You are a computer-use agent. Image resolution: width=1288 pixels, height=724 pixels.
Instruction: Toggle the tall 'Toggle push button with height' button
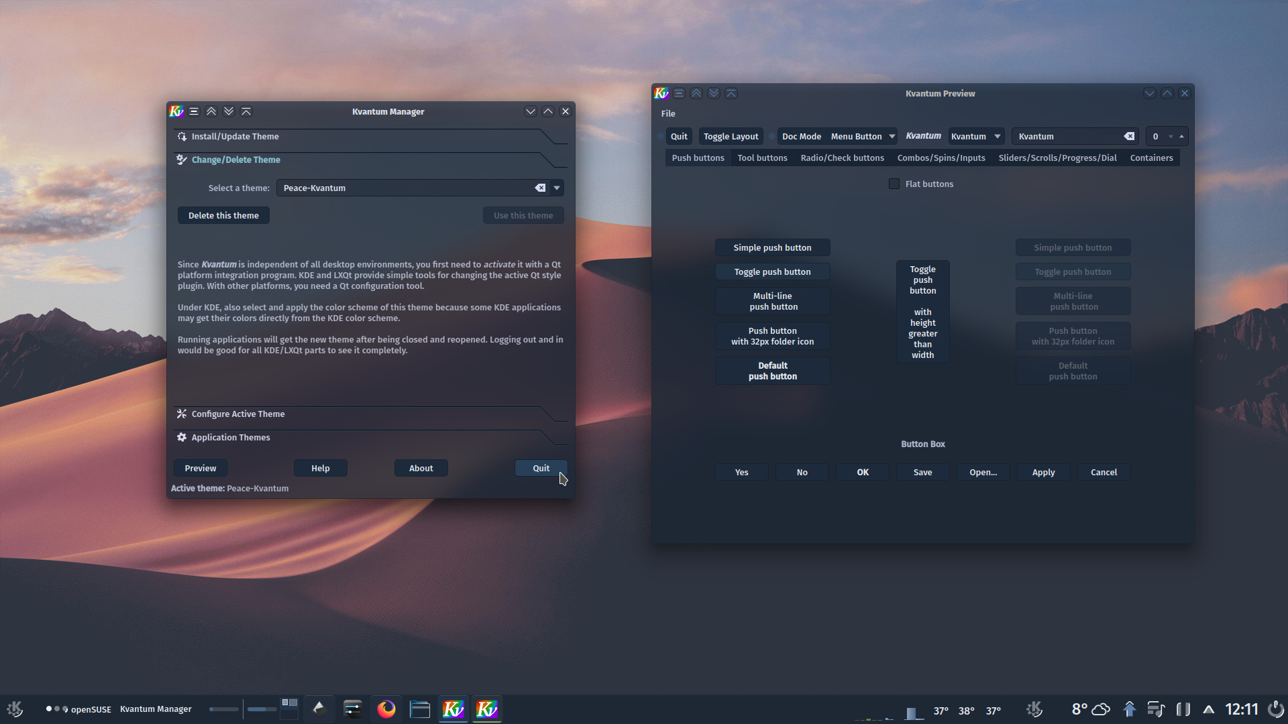(922, 312)
